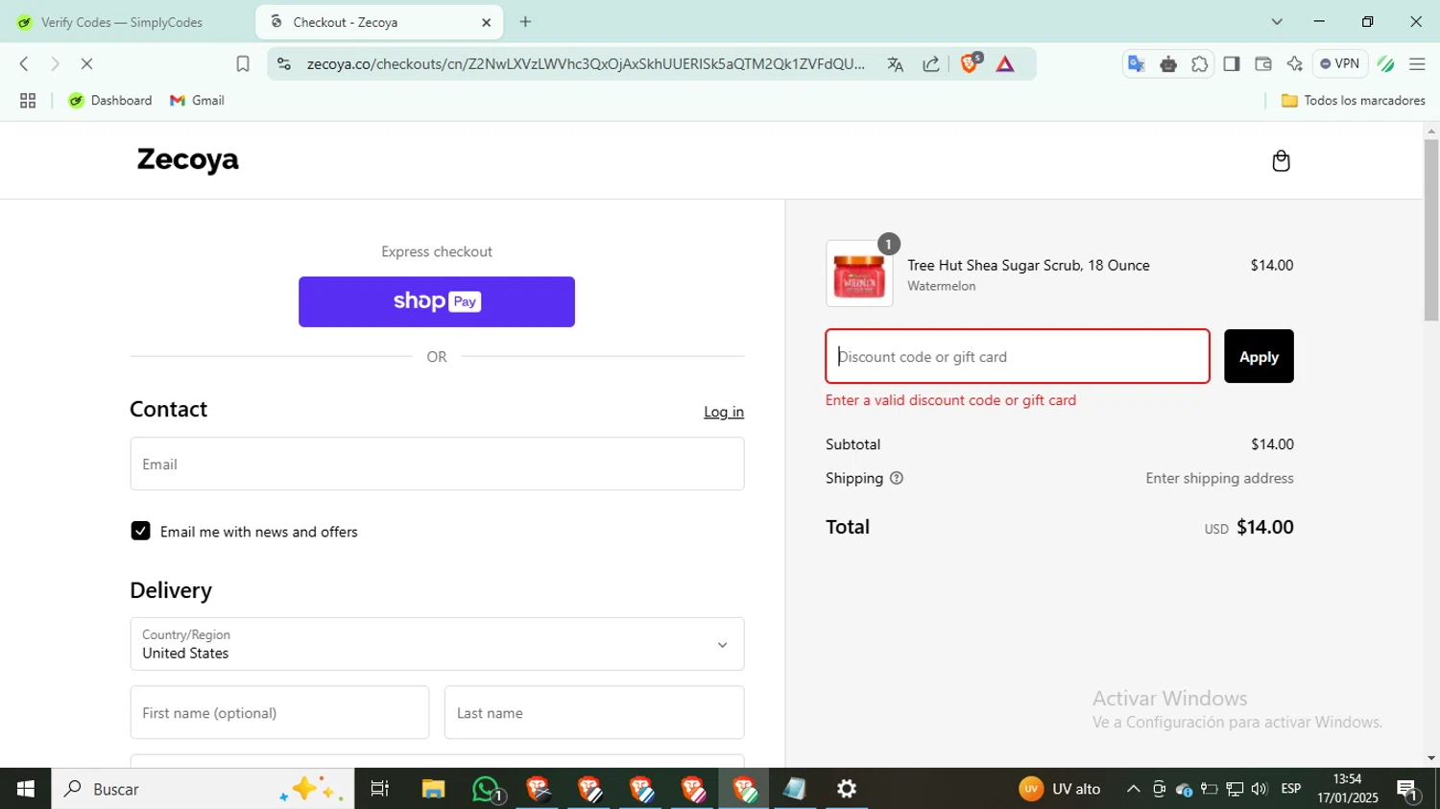Open a new browser tab
1440x809 pixels.
tap(525, 22)
